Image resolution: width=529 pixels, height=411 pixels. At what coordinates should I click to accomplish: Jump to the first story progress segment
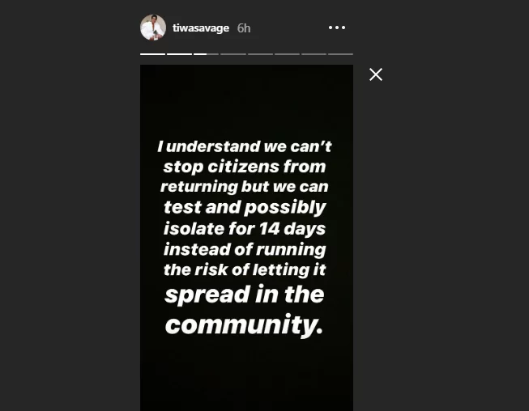click(x=152, y=53)
